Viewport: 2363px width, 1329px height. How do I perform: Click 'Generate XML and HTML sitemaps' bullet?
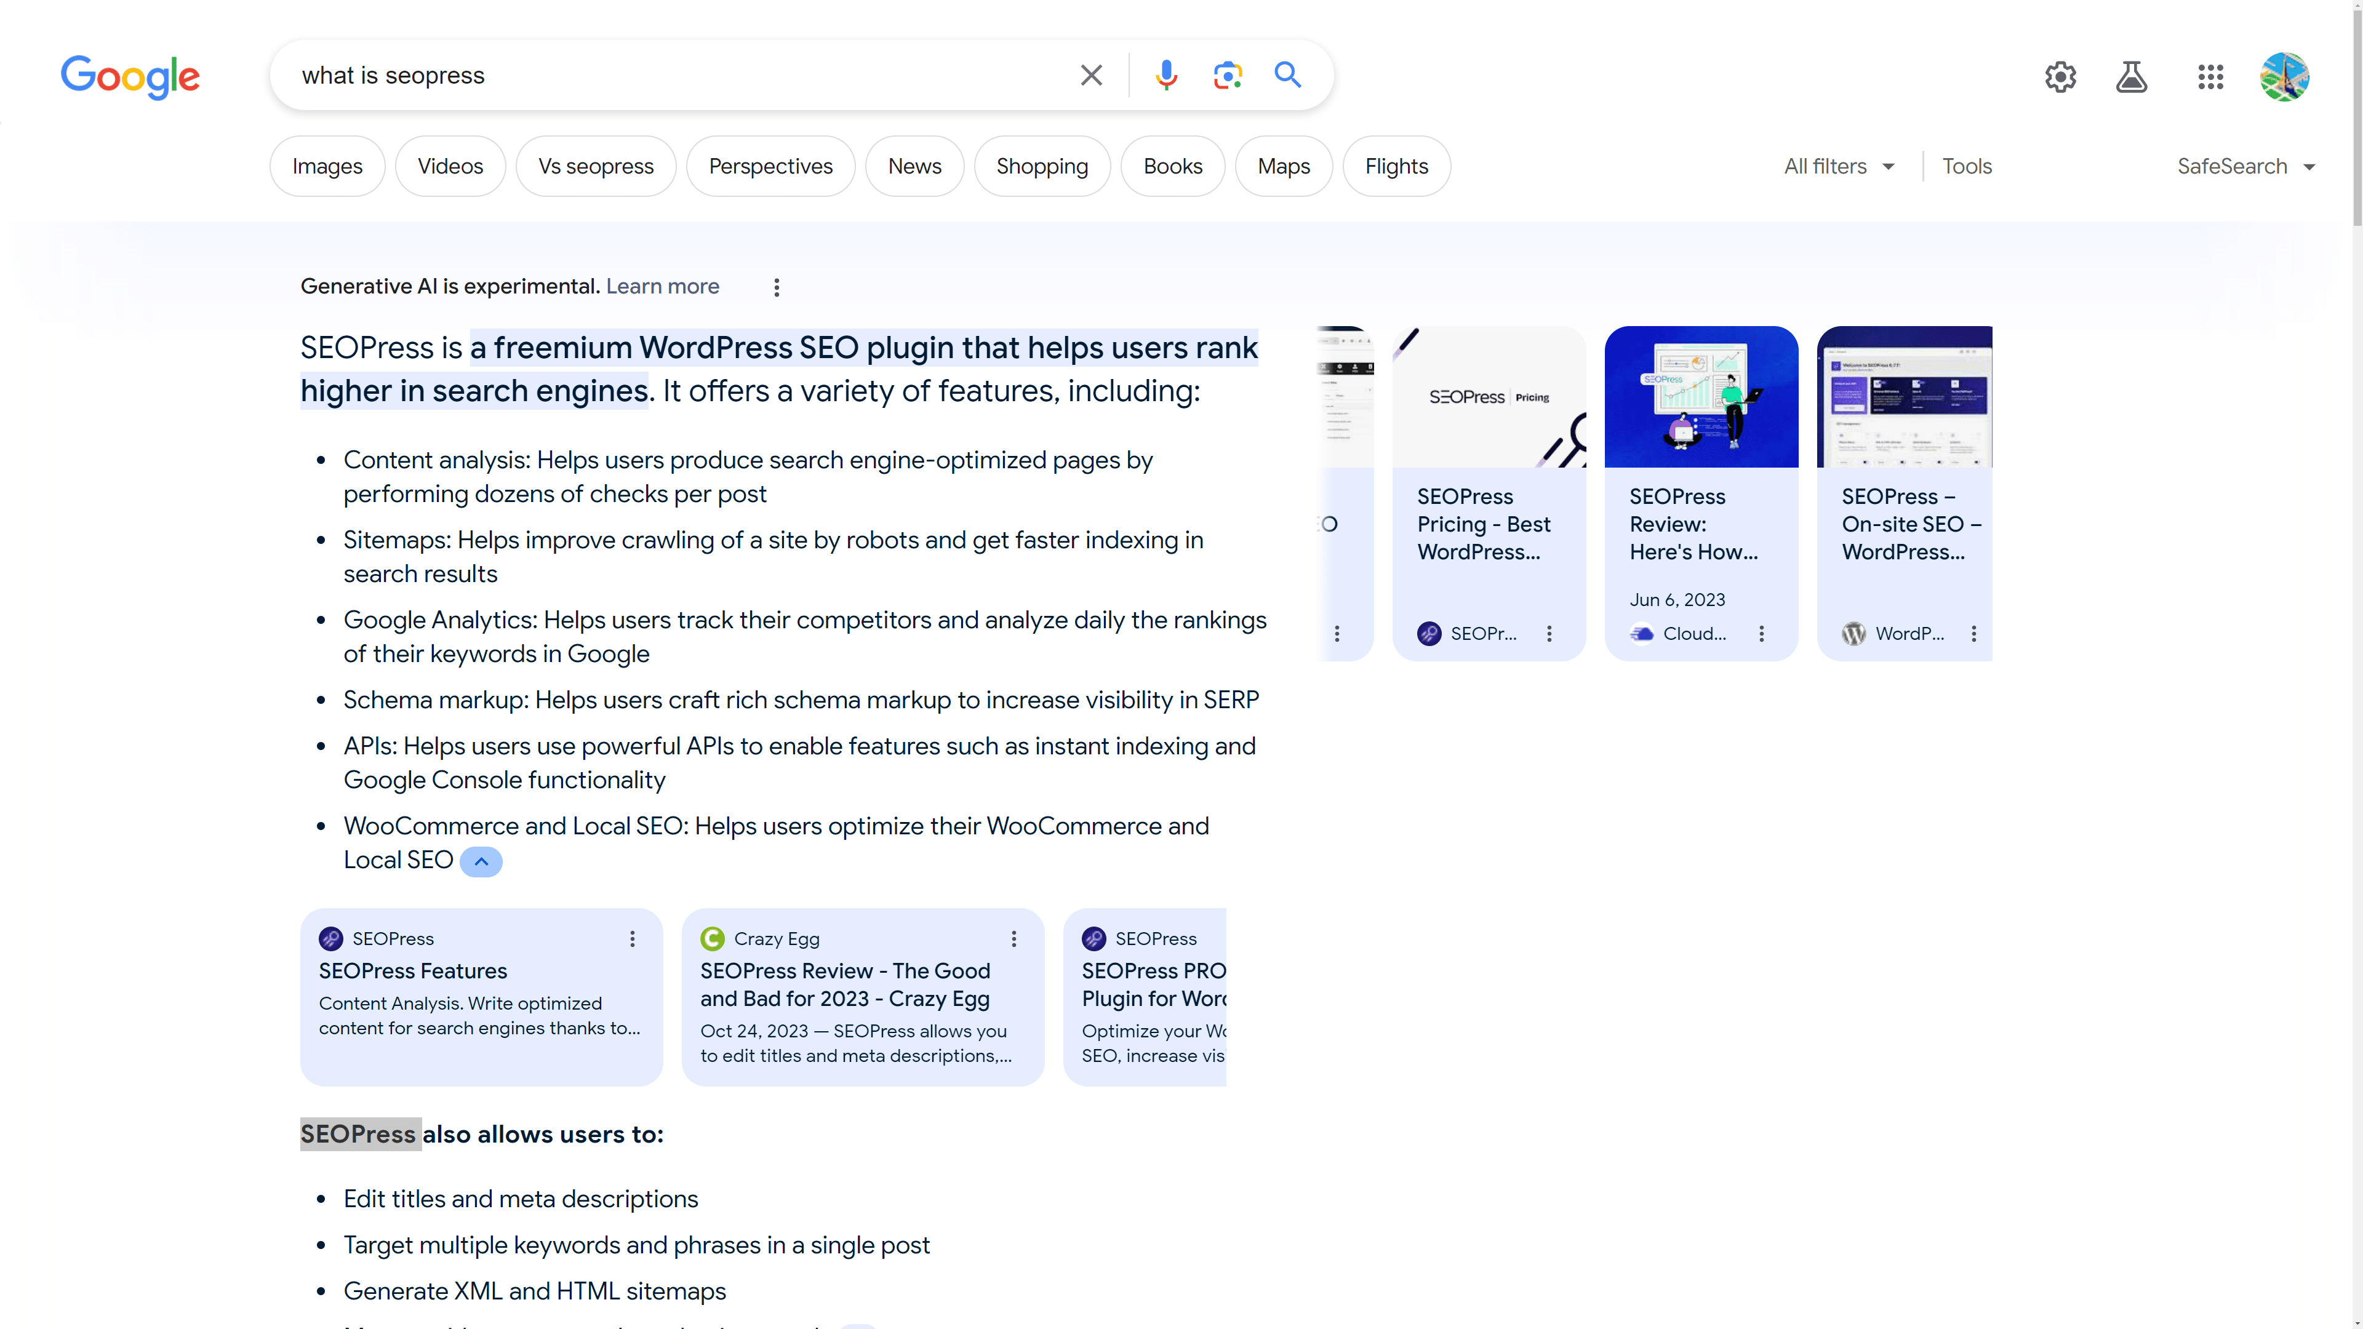coord(534,1290)
